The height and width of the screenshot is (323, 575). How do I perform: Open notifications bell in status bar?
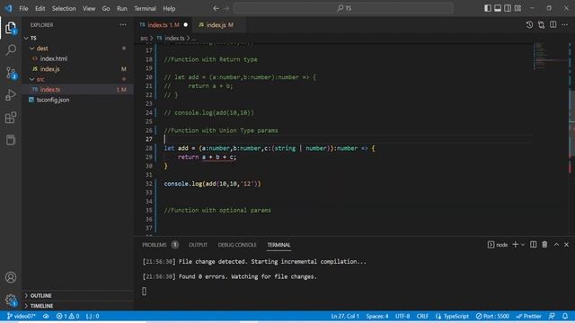coord(565,316)
